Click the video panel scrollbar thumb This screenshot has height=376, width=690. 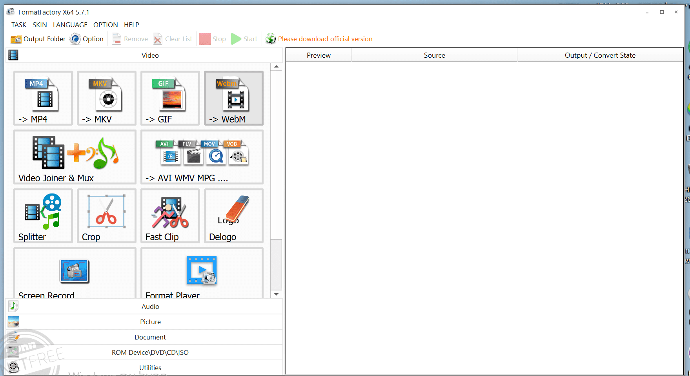(277, 264)
